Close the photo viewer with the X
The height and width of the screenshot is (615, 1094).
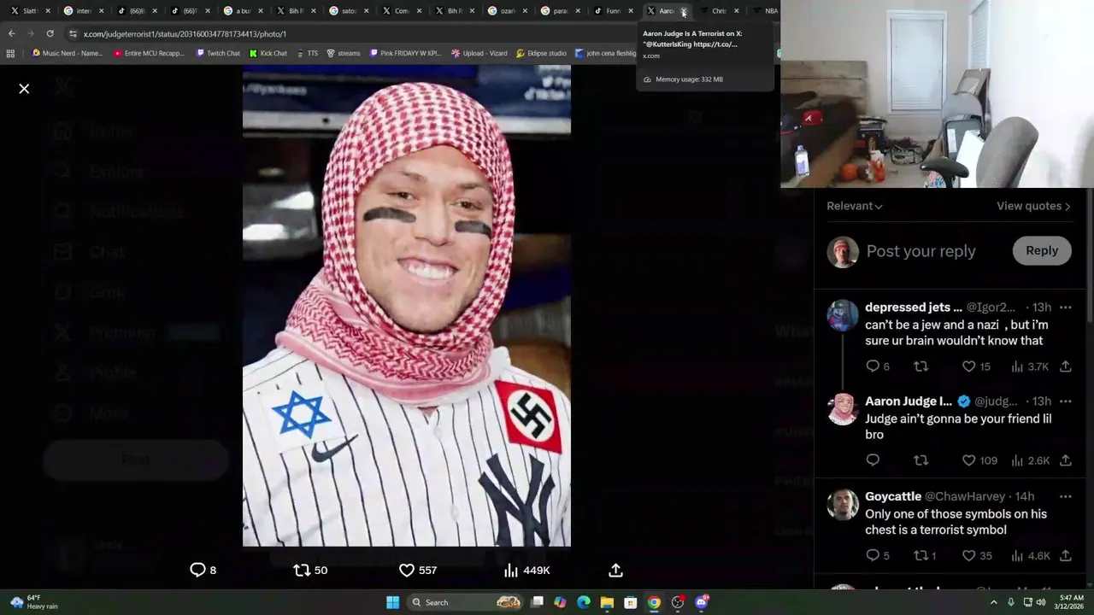pyautogui.click(x=24, y=89)
